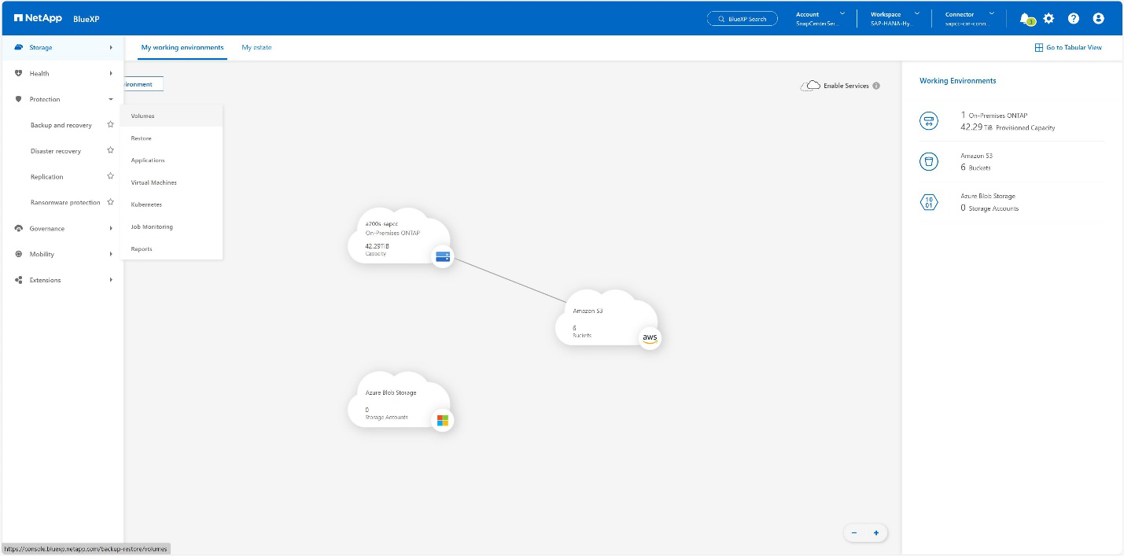
Task: Select the Amazon S3 working environment cloud
Action: point(607,320)
